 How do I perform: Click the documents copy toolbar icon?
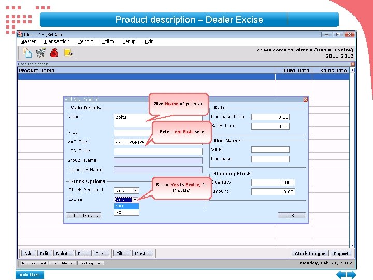[27, 52]
